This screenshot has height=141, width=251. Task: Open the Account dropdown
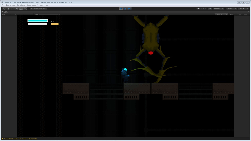pos(218,9)
